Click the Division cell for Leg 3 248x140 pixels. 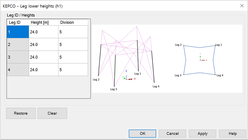coord(73,57)
